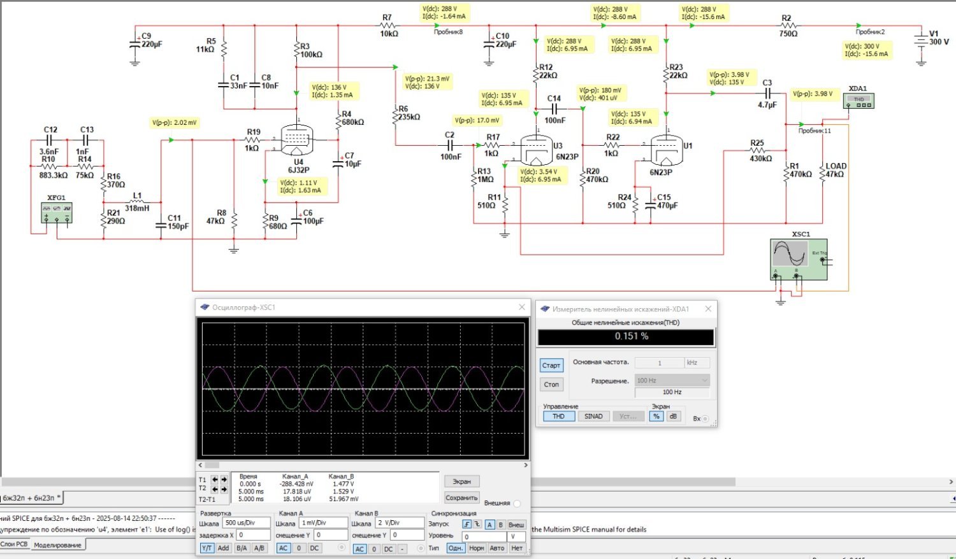Select capacitor C2 100nF
The height and width of the screenshot is (559, 956).
click(x=449, y=146)
